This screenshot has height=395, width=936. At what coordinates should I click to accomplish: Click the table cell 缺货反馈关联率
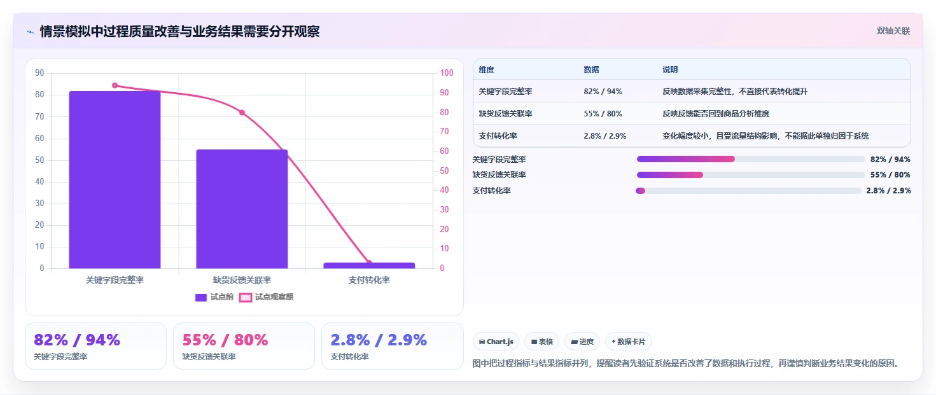point(505,114)
